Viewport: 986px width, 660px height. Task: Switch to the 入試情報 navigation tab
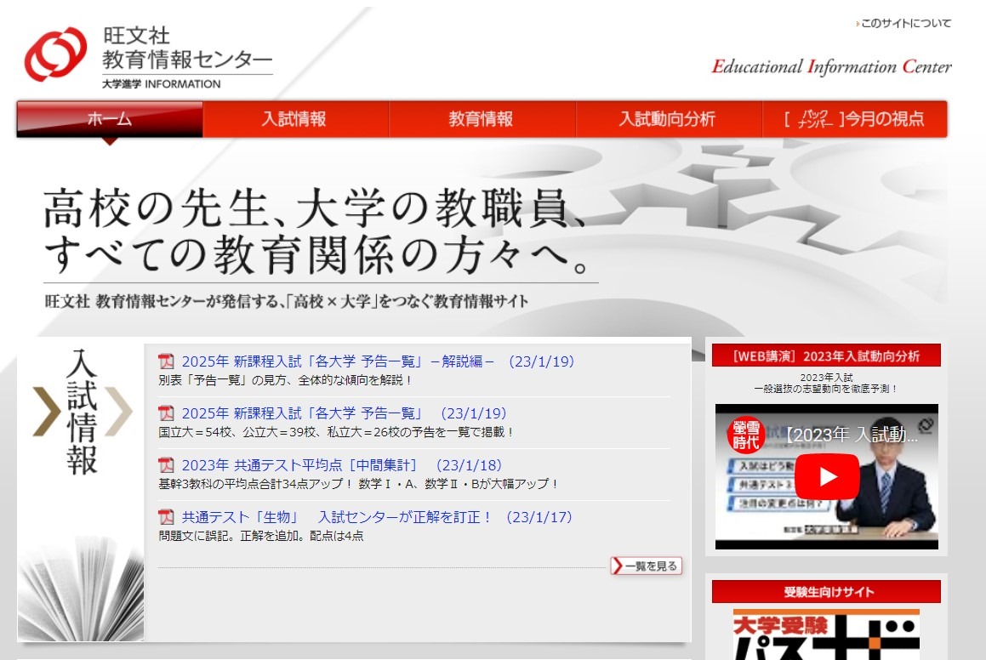click(295, 120)
